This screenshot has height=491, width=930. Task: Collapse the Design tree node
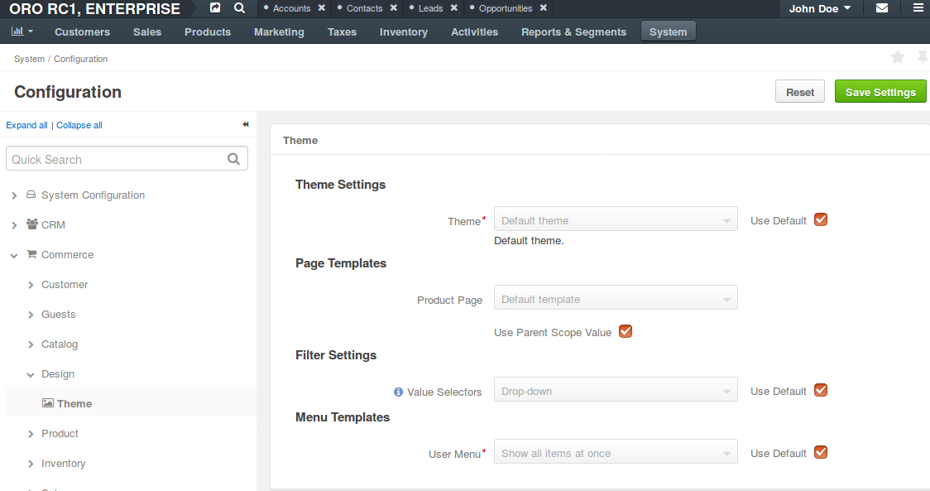pos(31,374)
